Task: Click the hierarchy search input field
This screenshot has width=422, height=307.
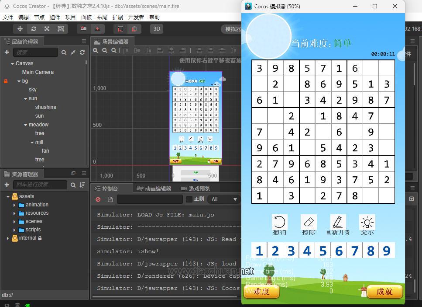Action: (x=36, y=52)
